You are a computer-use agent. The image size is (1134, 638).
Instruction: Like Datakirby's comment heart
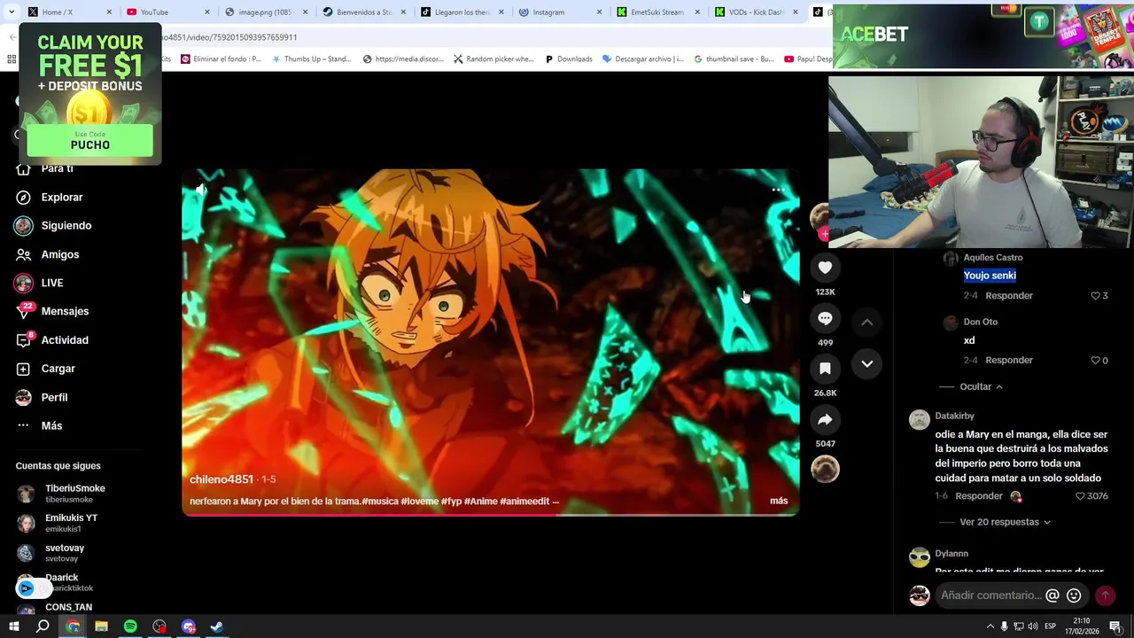1080,496
